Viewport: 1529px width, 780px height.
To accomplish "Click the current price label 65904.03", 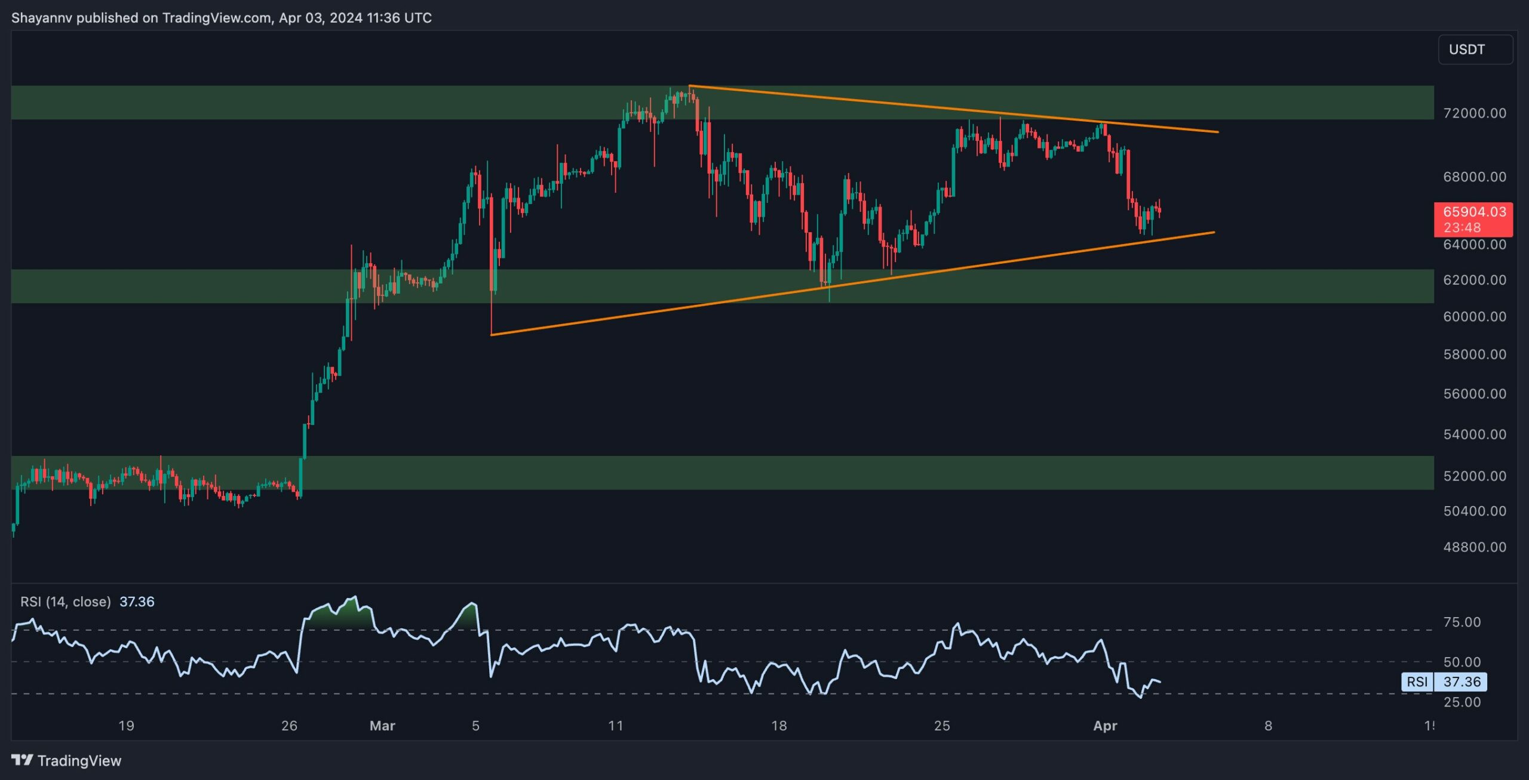I will pos(1473,212).
